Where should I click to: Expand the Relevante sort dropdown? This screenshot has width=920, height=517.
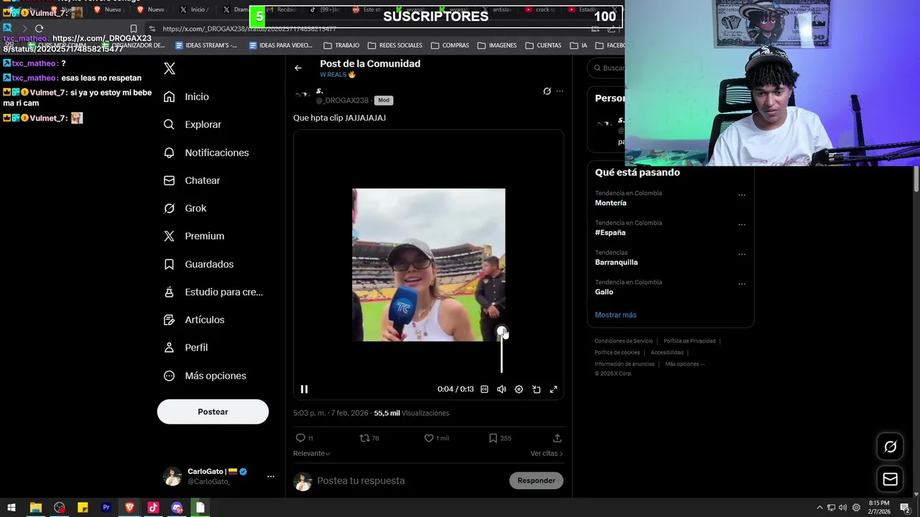point(312,454)
